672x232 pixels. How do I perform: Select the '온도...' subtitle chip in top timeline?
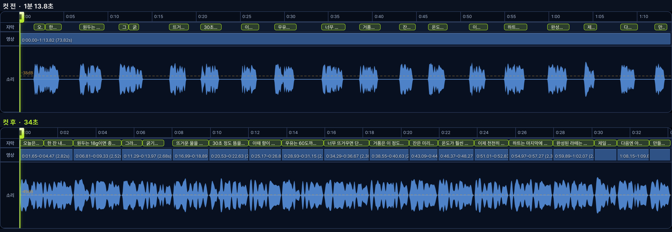point(438,27)
